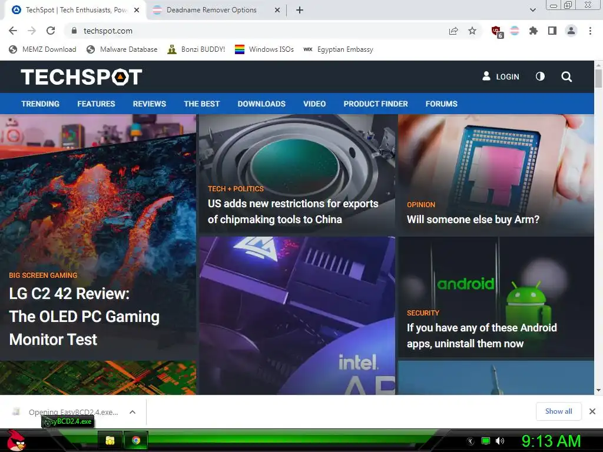Screen dimensions: 603x452
Task: Open the REVIEWS menu item
Action: [150, 104]
